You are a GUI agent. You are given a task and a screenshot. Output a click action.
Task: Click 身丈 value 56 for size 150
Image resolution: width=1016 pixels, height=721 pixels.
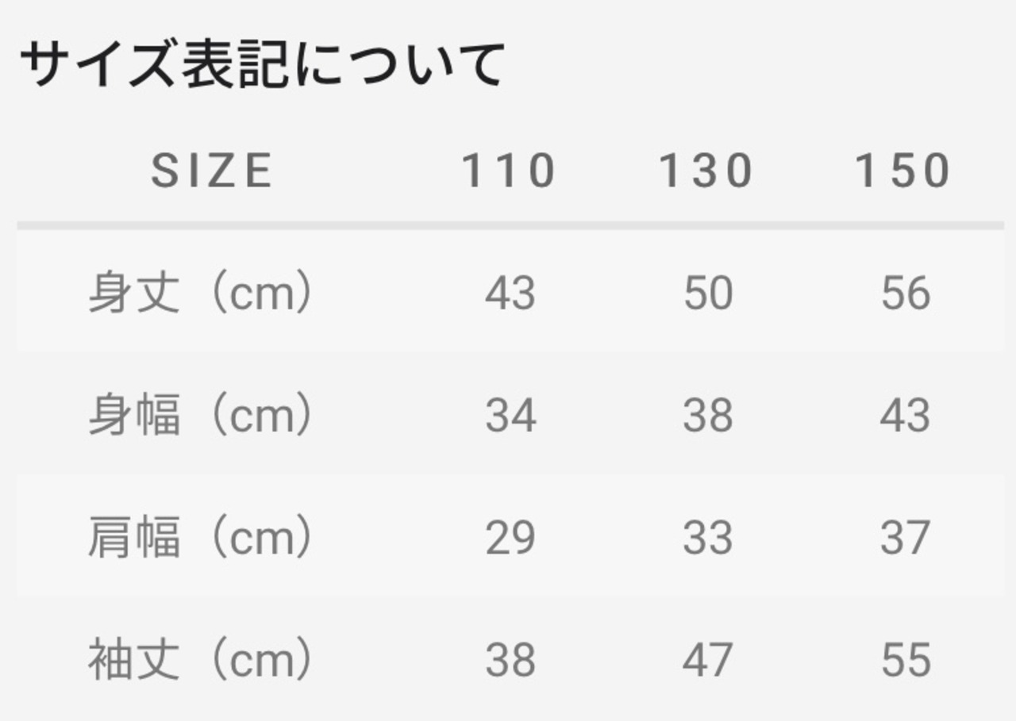[x=905, y=293]
